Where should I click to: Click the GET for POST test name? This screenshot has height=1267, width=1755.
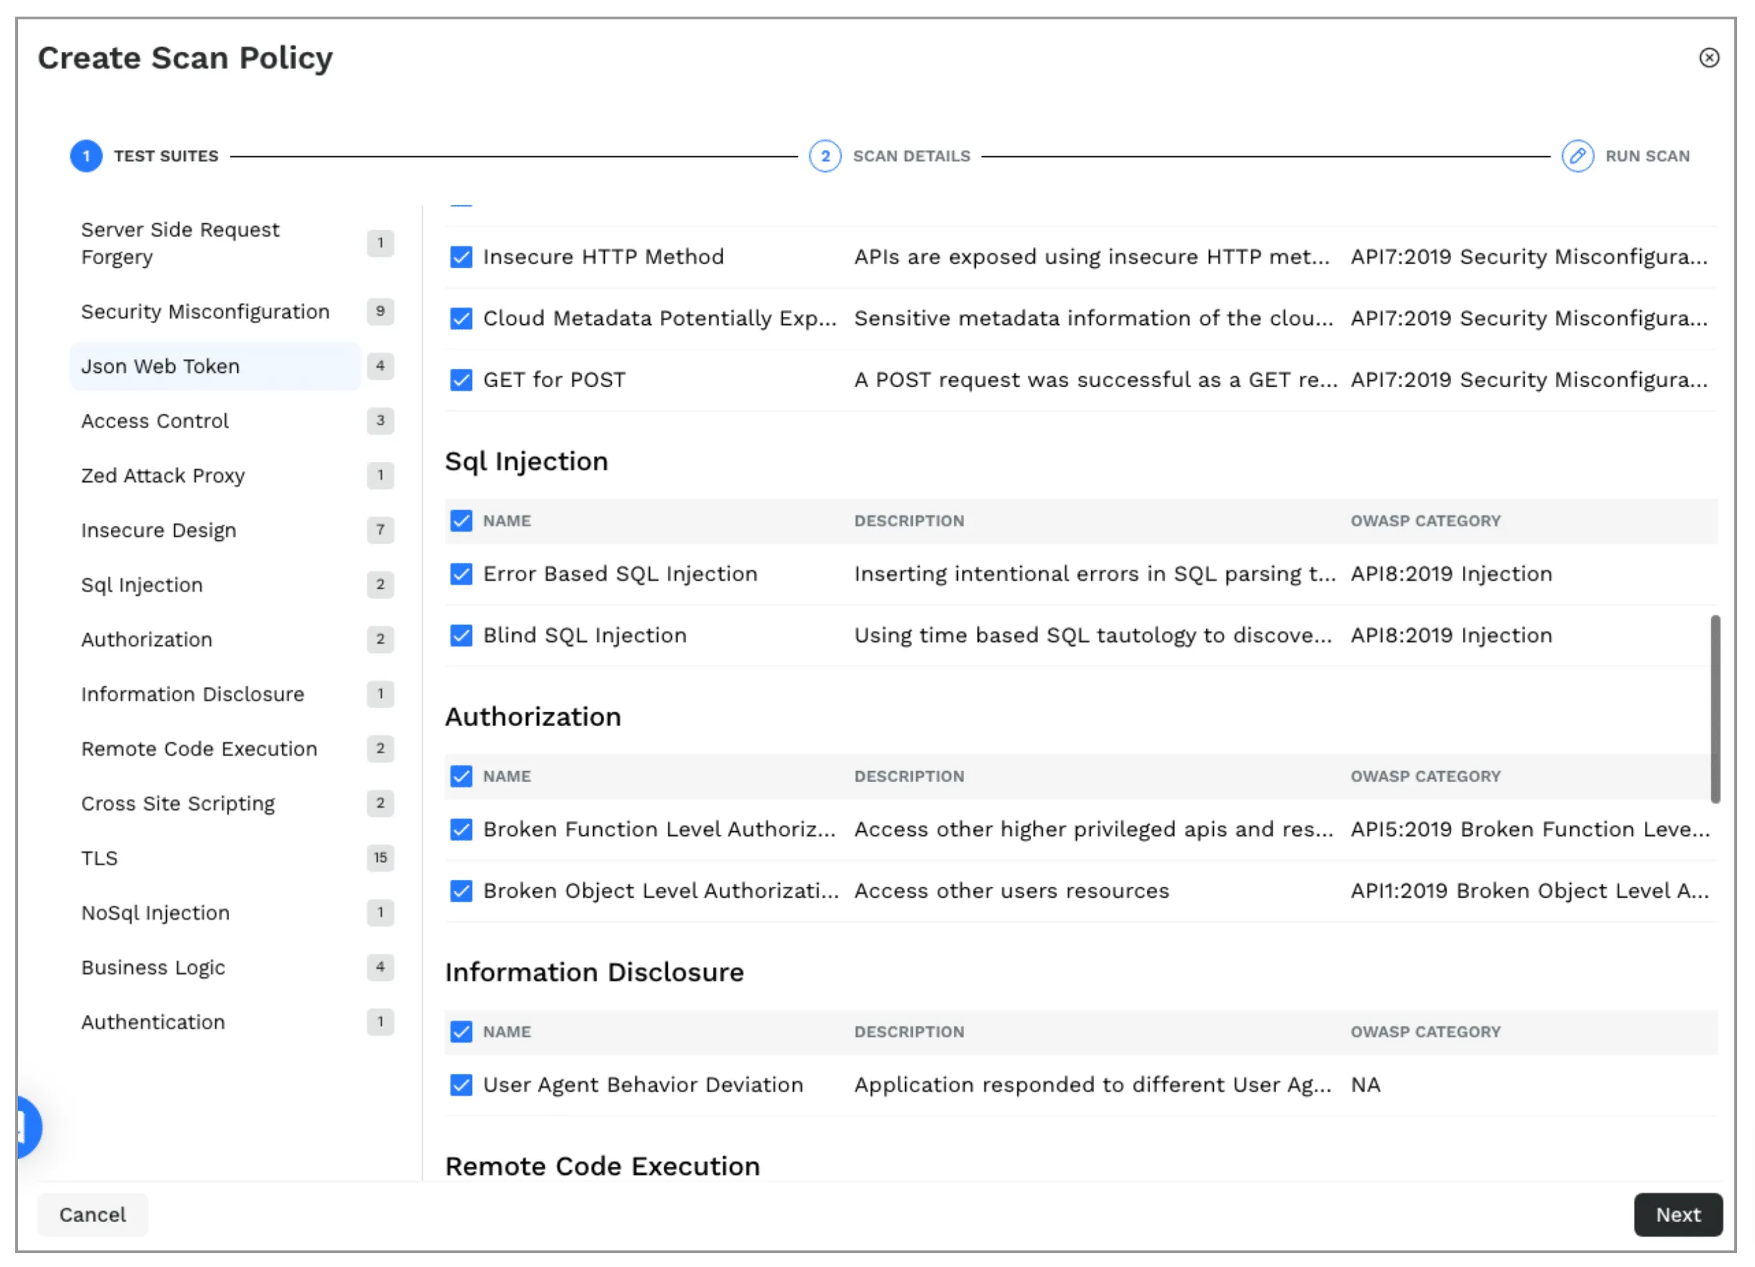(x=554, y=380)
